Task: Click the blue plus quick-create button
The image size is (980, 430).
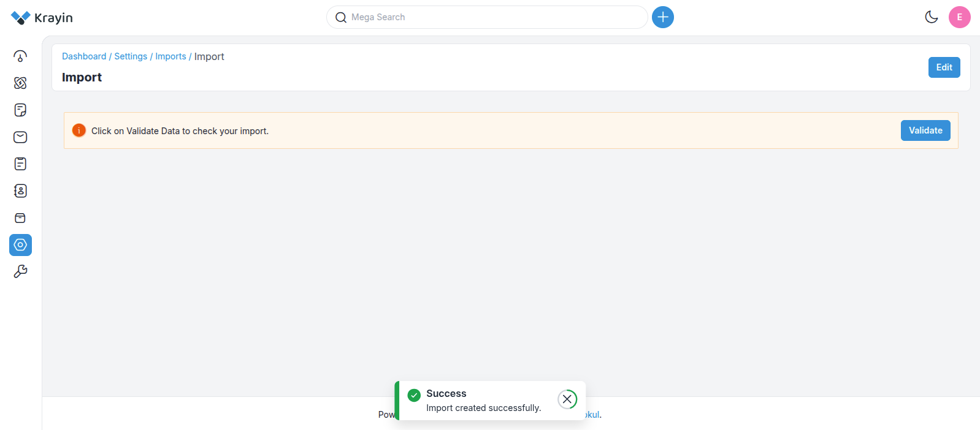Action: [x=663, y=17]
